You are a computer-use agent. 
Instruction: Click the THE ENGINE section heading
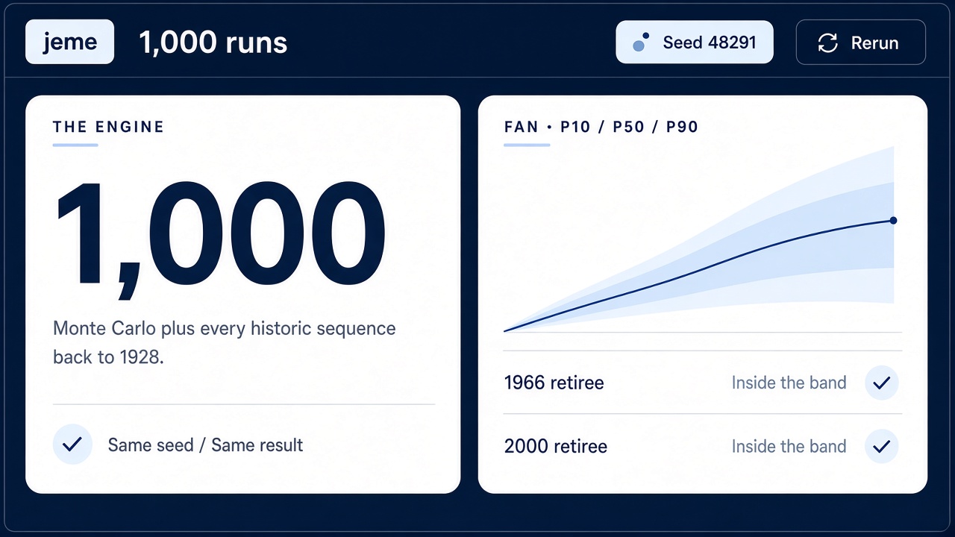click(109, 127)
